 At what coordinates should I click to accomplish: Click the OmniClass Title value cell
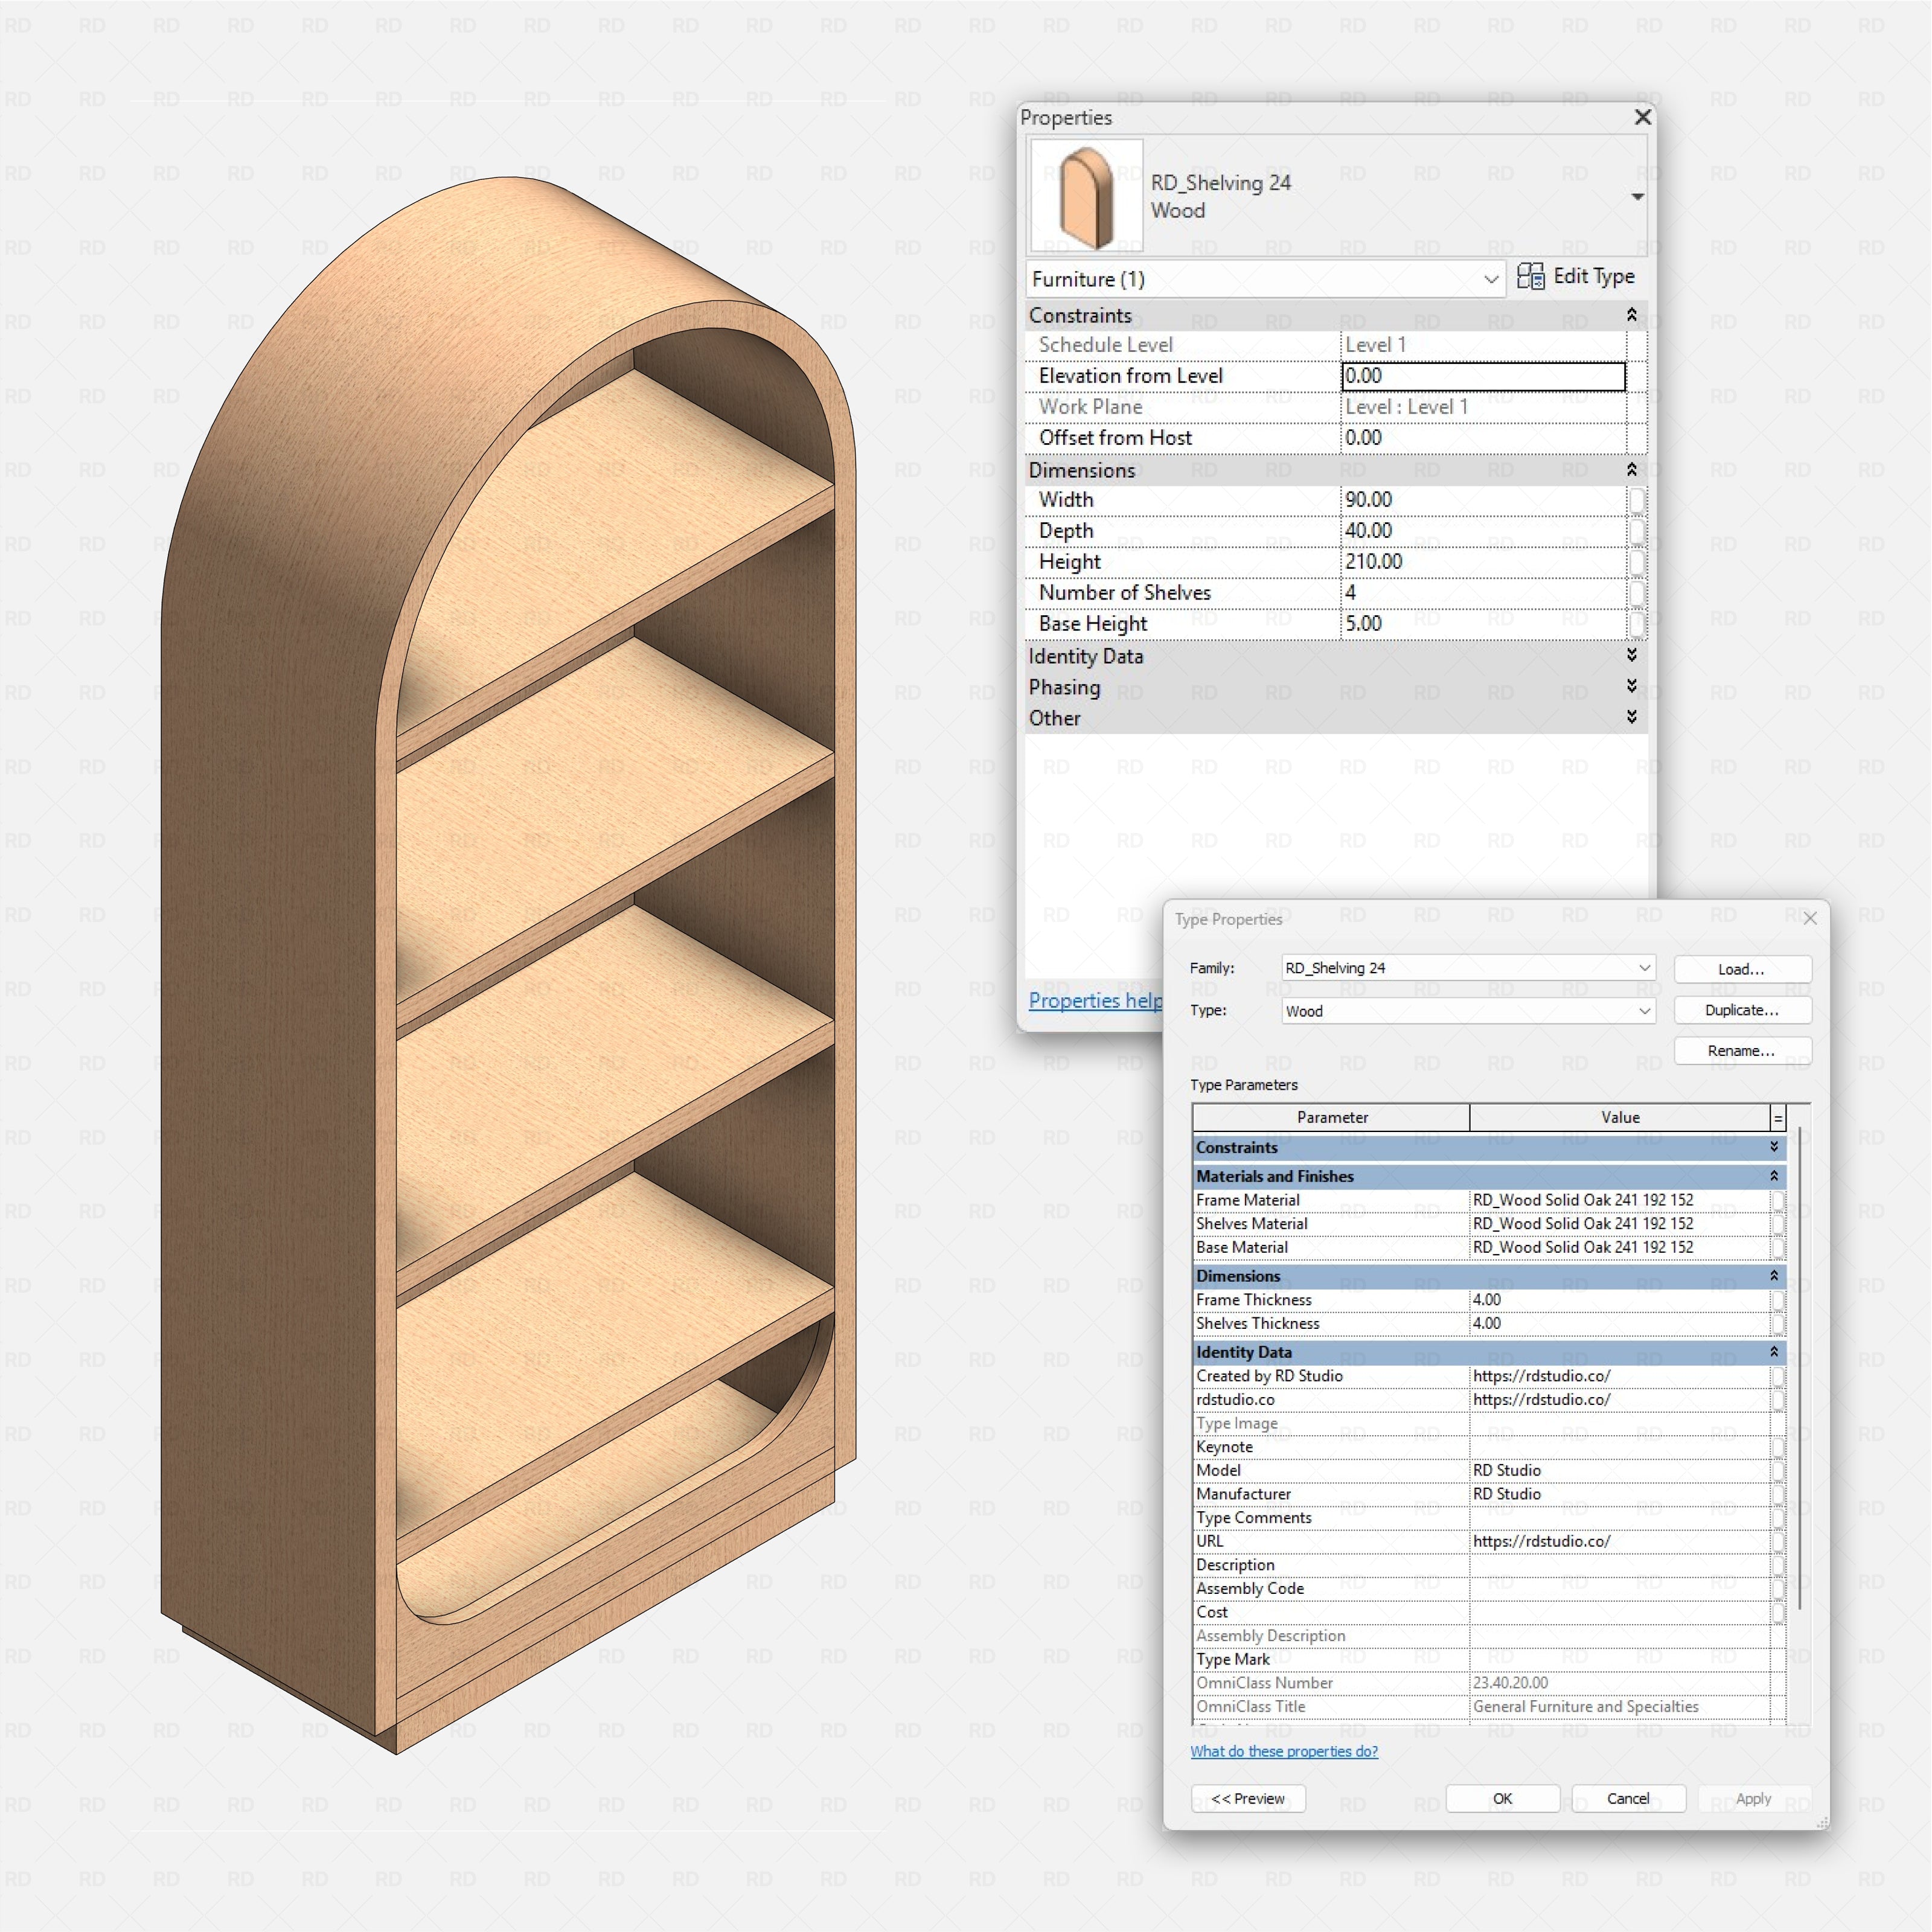tap(1619, 1707)
